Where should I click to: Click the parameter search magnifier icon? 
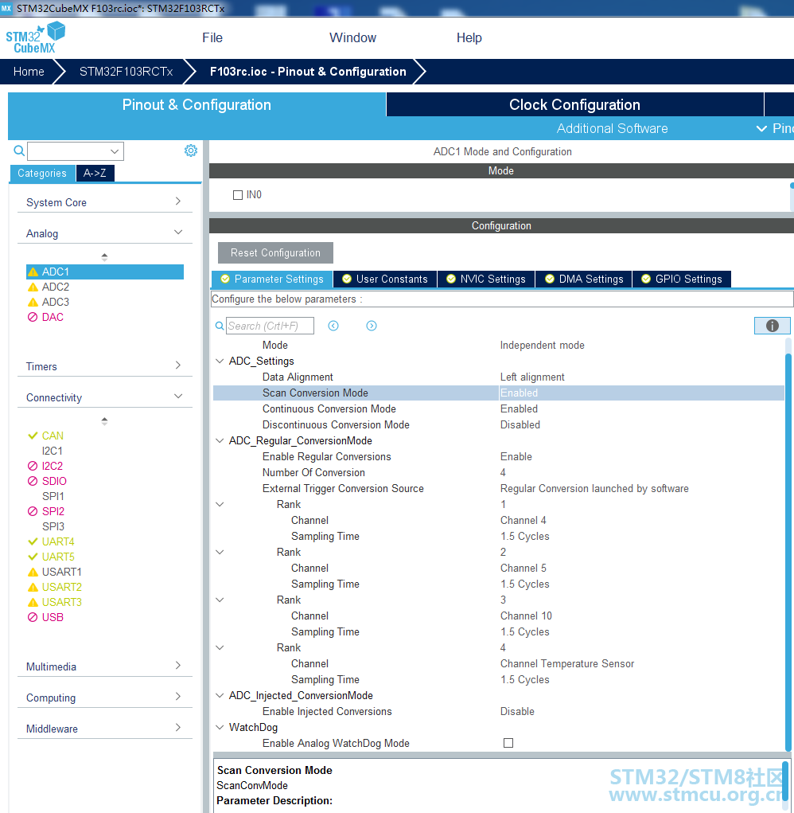point(220,326)
